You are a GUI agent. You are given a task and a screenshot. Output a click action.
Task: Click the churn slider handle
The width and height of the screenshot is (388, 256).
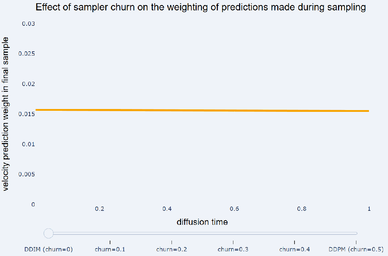click(49, 233)
